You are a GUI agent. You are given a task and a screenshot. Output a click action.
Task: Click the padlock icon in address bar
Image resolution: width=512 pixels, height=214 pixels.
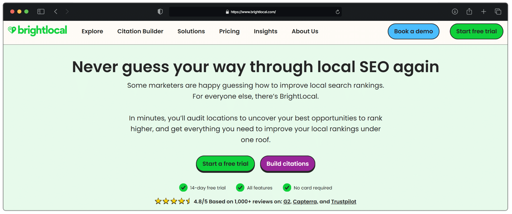coord(227,12)
